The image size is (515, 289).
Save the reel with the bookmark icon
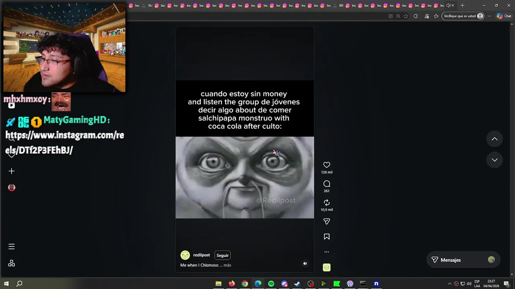[327, 237]
